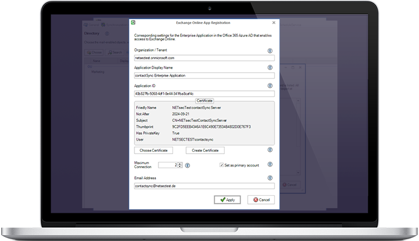Decrease Maximum Connection with down arrow
Viewport: 419px width, 241px height.
tap(180, 167)
